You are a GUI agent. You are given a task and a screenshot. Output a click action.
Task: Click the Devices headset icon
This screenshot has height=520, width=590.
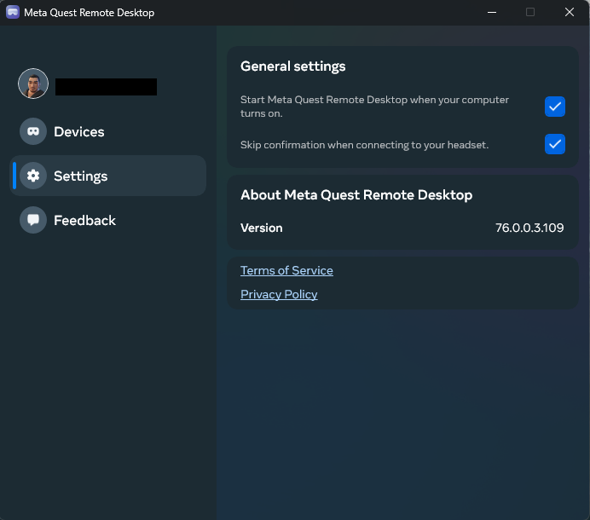coord(33,131)
